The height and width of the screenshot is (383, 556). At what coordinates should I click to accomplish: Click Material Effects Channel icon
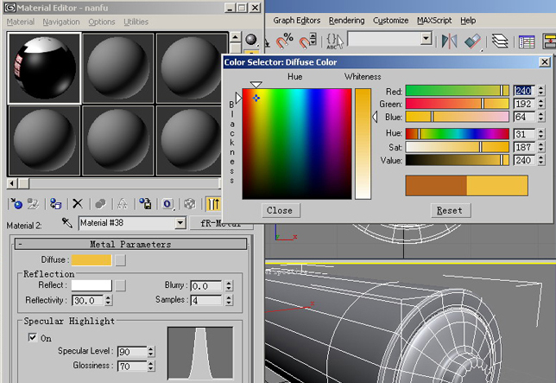(167, 204)
